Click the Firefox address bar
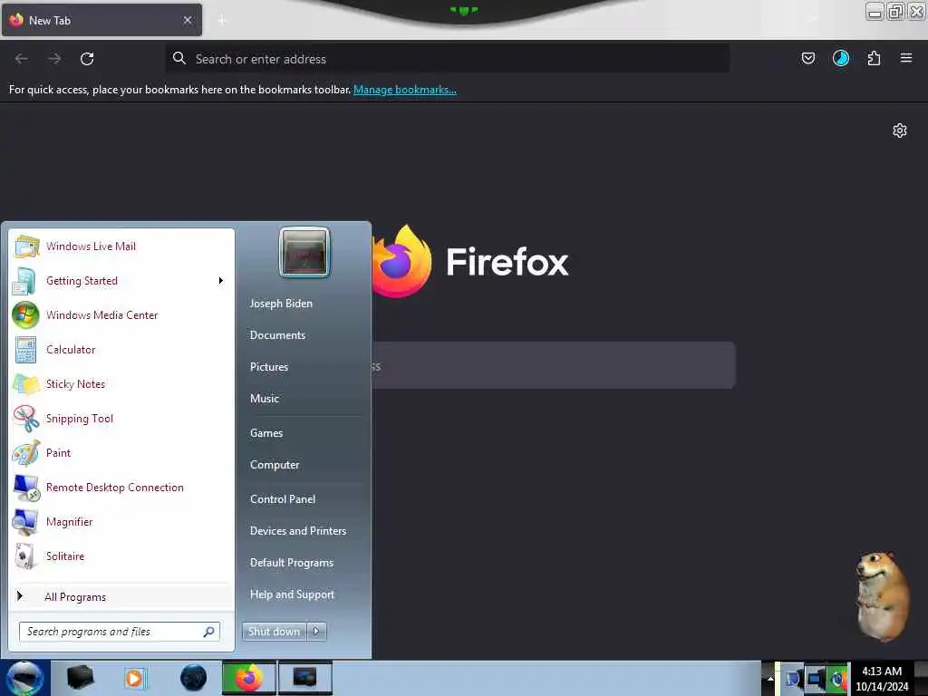The width and height of the screenshot is (928, 696). coord(448,59)
